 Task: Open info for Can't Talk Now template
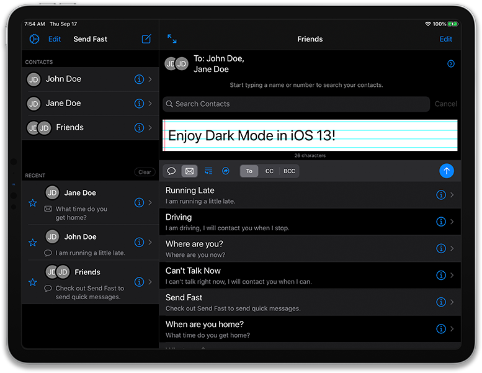[x=441, y=275]
